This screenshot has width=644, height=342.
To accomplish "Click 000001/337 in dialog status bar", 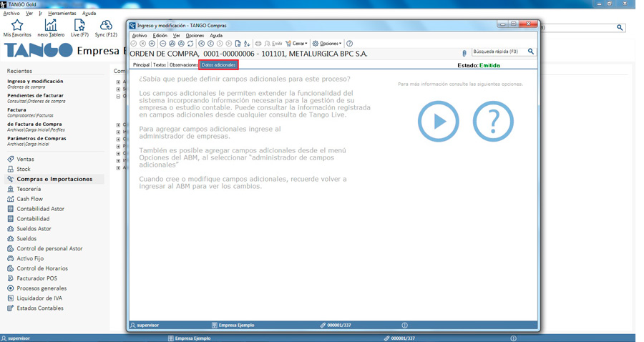I will coord(336,325).
